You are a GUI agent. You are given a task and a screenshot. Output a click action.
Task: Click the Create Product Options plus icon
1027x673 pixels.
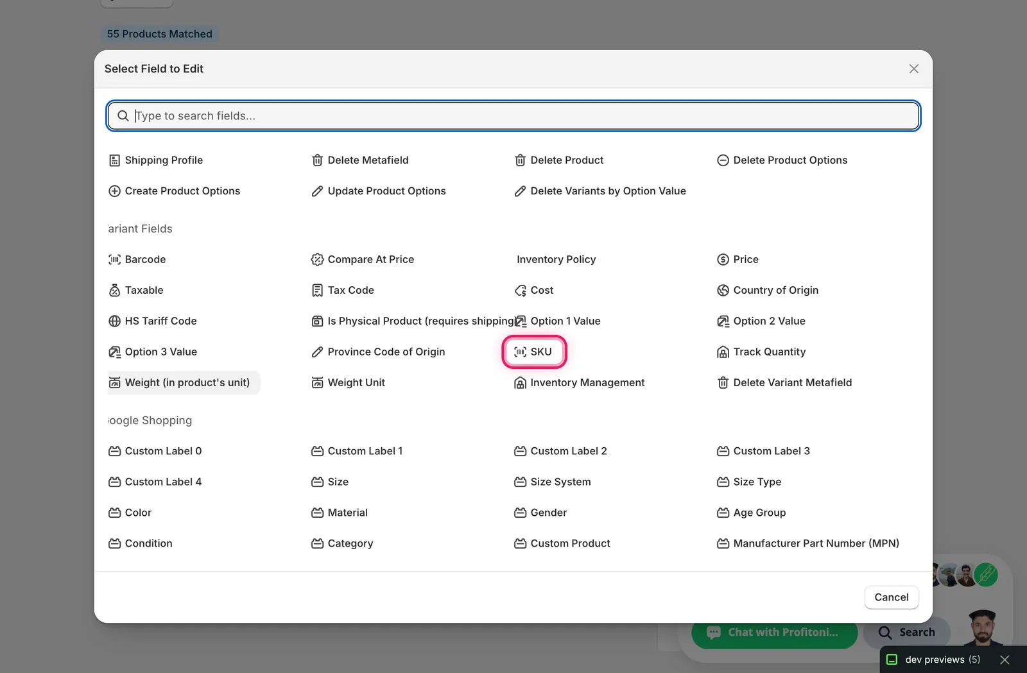[x=114, y=191]
